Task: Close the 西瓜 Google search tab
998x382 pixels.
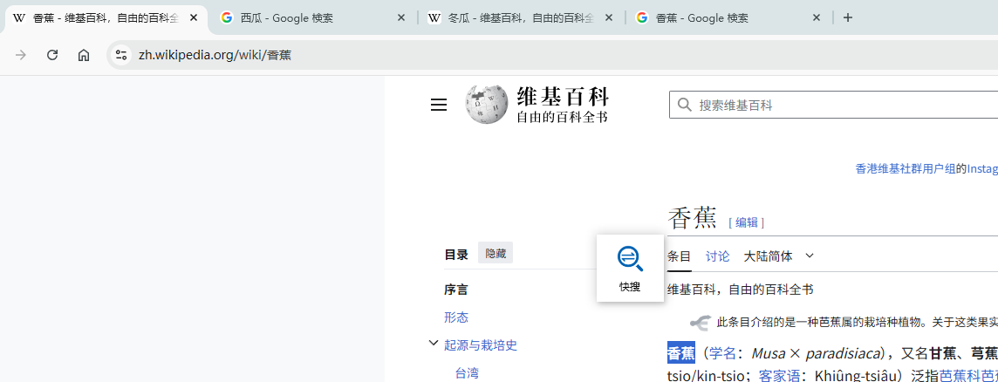Action: pyautogui.click(x=401, y=17)
